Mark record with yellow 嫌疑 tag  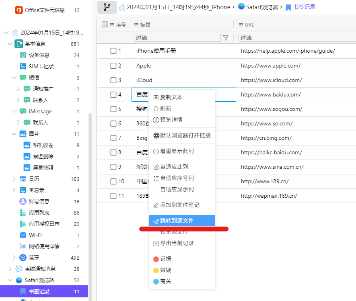[x=182, y=270]
